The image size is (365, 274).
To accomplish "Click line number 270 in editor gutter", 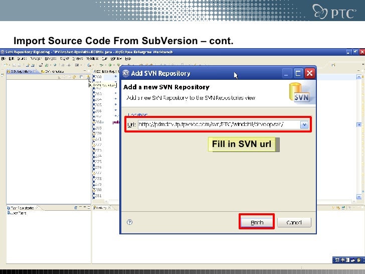I will pyautogui.click(x=98, y=133).
